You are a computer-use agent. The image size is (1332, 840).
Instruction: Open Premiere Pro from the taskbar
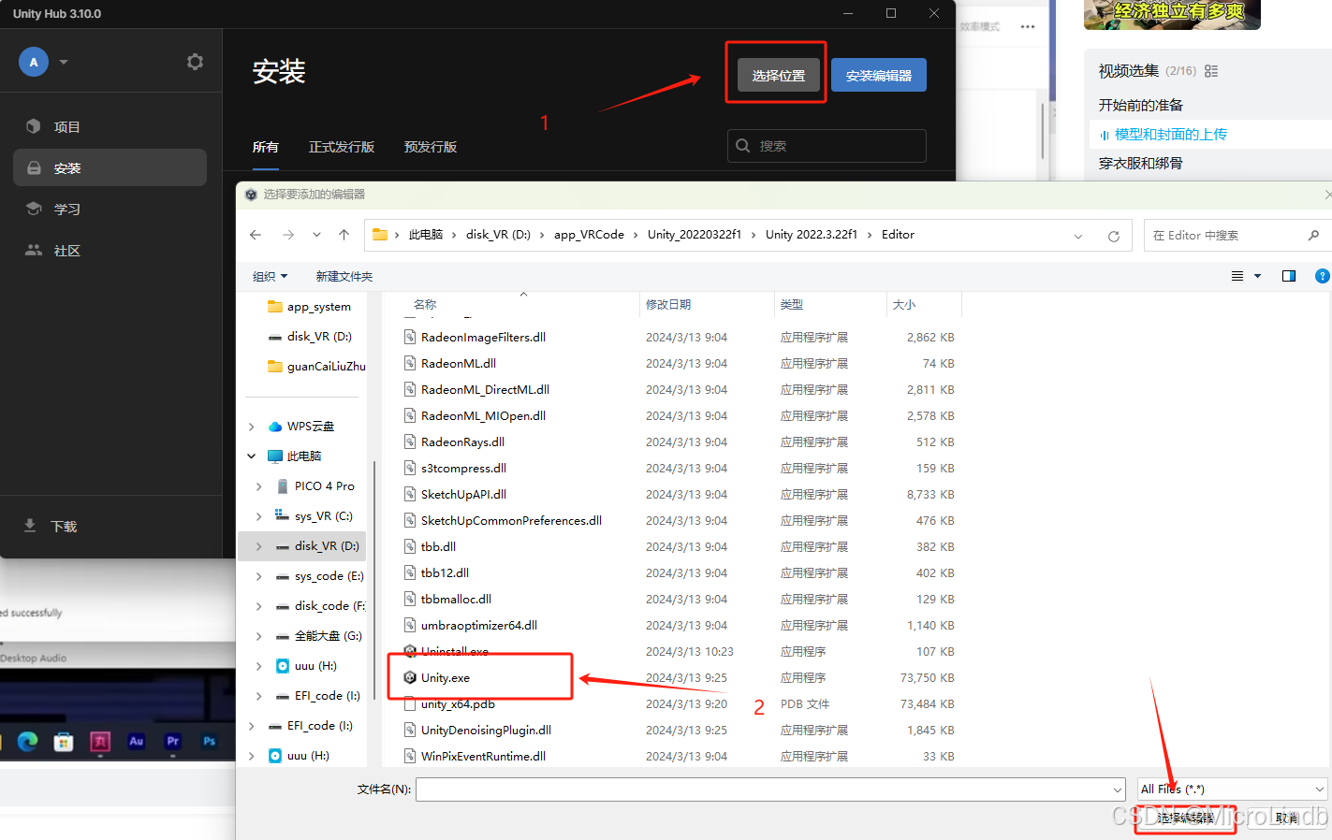tap(173, 741)
